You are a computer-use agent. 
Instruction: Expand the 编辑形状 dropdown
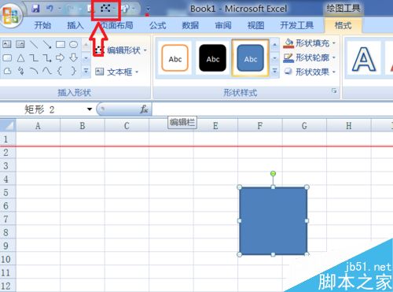point(145,50)
